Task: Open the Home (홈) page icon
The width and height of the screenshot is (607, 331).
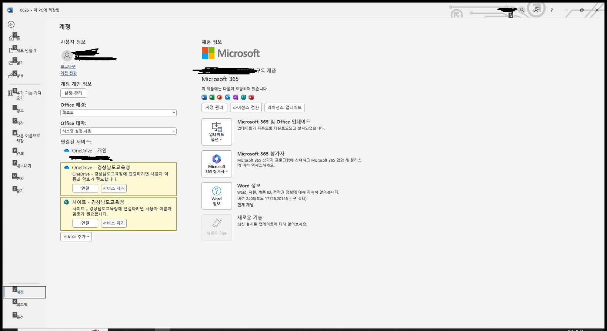Action: click(x=11, y=38)
